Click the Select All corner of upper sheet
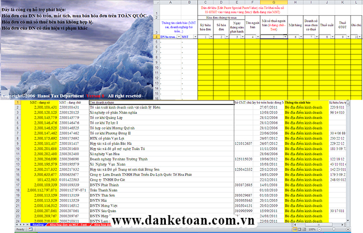This screenshot has height=233, width=363. coord(157,2)
